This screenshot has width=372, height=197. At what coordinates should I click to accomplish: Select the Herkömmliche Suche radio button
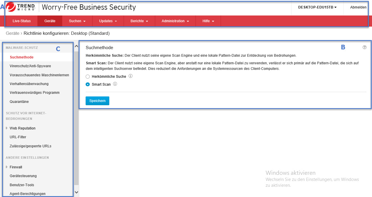[x=88, y=77]
